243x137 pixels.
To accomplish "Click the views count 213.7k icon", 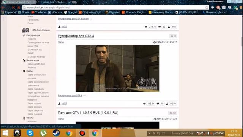I will click(146, 27).
